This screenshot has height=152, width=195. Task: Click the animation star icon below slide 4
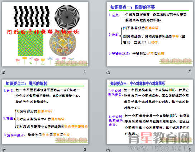[x=108, y=150]
